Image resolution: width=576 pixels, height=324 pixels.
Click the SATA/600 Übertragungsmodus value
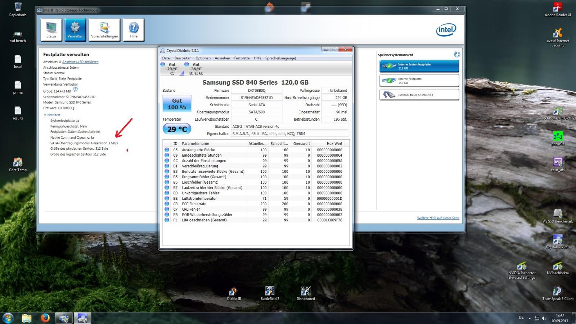click(x=257, y=112)
